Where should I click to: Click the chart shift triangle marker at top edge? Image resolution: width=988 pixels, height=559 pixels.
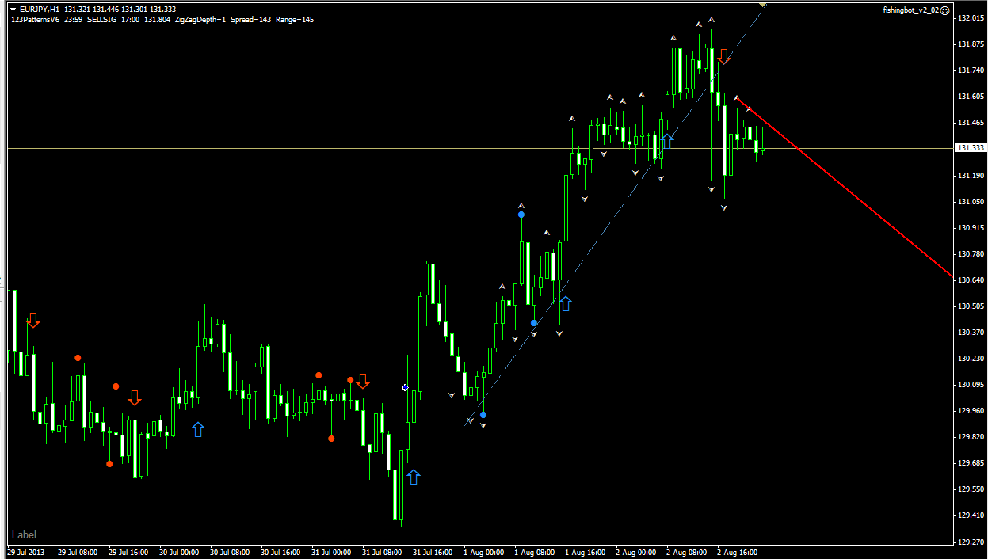tap(762, 5)
